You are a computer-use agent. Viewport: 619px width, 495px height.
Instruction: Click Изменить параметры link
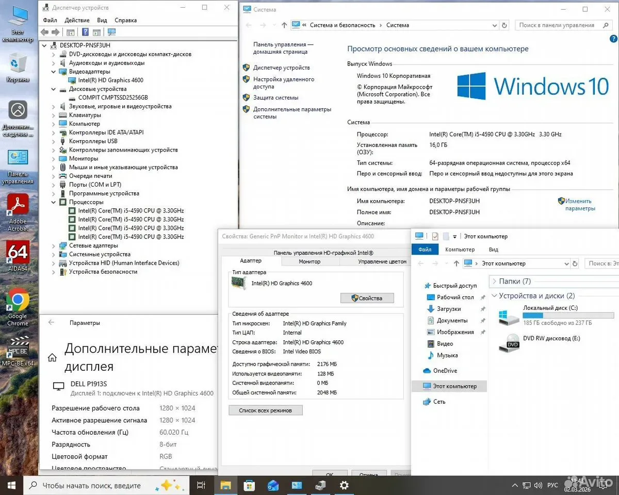tap(580, 205)
